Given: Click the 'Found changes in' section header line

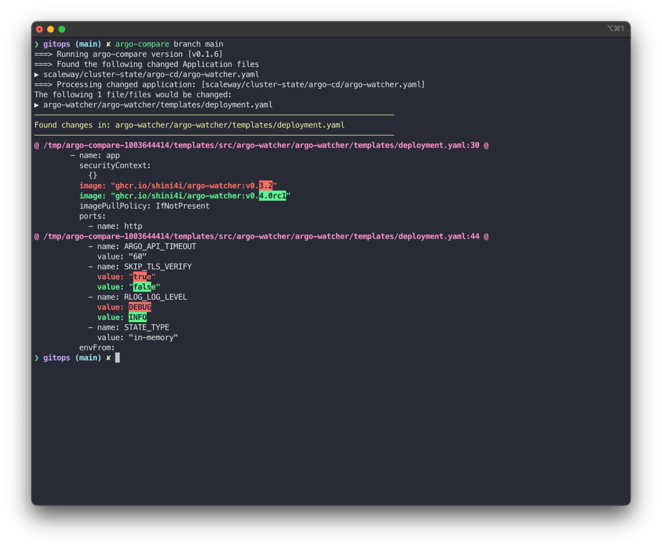Looking at the screenshot, I should 189,124.
